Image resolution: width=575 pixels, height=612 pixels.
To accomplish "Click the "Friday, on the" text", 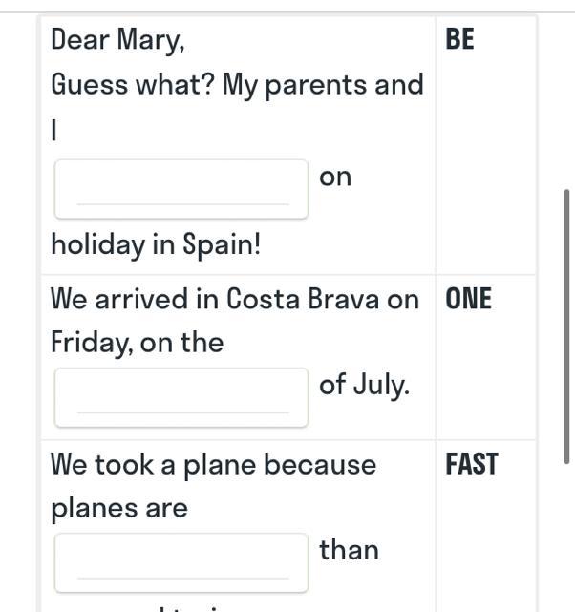I will click(x=137, y=342).
